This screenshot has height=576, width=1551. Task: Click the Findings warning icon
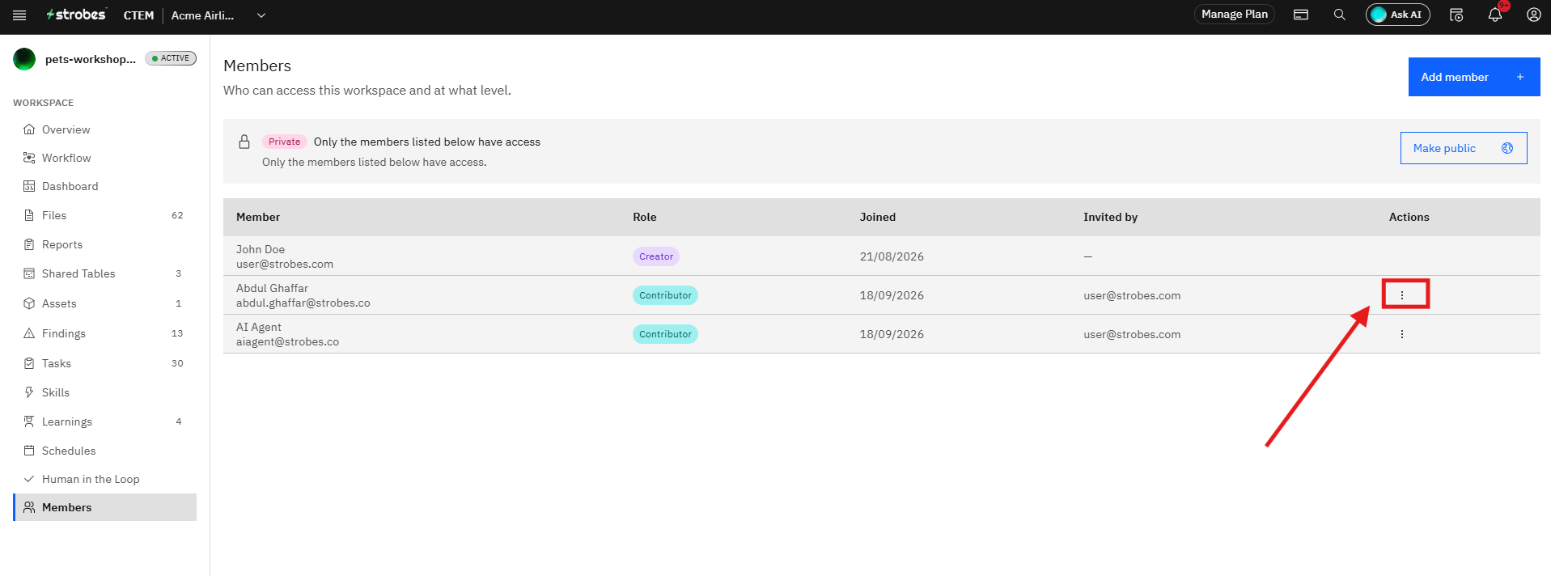pyautogui.click(x=29, y=333)
